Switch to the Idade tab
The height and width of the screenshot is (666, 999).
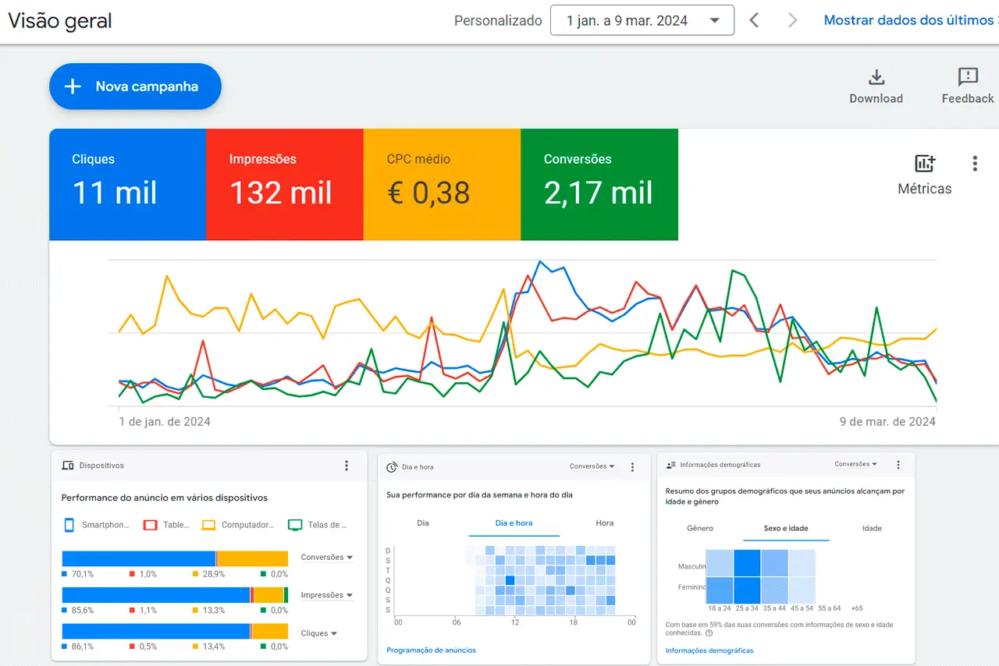(x=872, y=528)
